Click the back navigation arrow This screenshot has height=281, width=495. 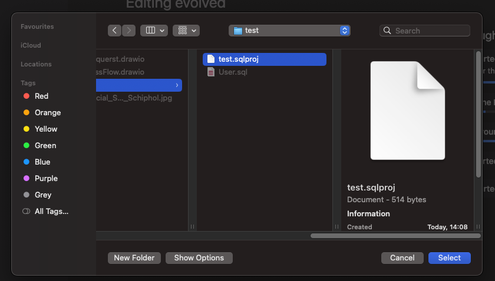[114, 31]
